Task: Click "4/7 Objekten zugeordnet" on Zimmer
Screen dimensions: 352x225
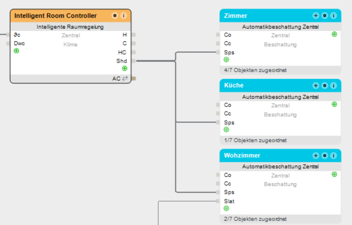Action: click(255, 70)
